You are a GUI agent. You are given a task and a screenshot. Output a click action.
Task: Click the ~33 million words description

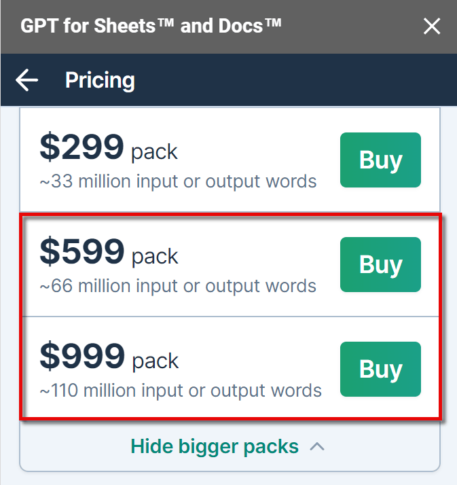pyautogui.click(x=178, y=181)
